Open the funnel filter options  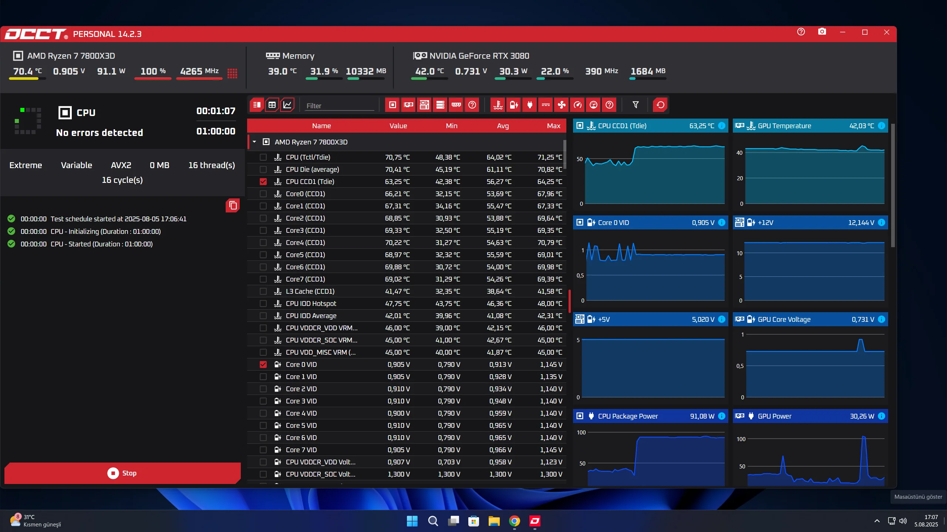coord(636,105)
